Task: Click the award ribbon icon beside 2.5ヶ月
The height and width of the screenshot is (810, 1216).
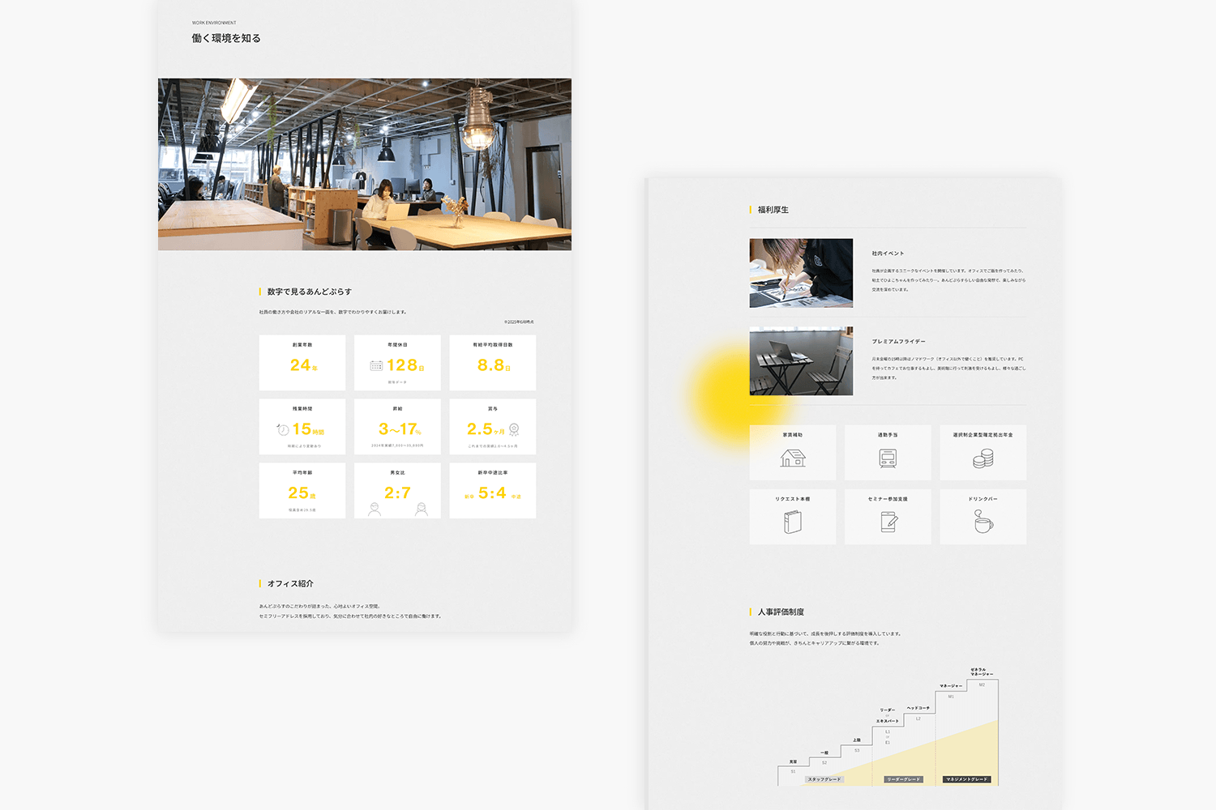Action: point(514,429)
